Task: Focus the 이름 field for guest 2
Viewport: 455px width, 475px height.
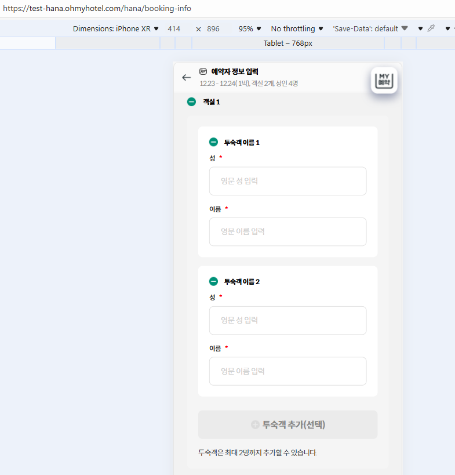Action: point(287,371)
